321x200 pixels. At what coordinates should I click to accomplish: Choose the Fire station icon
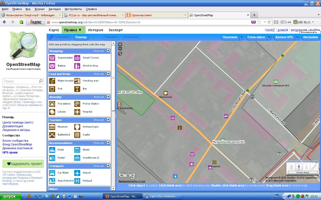pos(52,104)
